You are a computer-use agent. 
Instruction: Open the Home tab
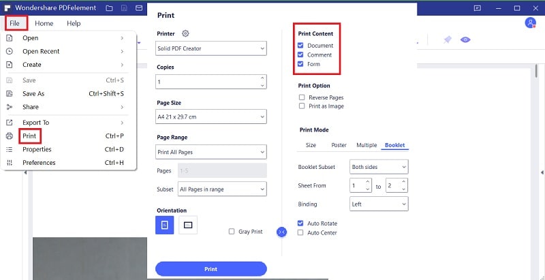pyautogui.click(x=44, y=23)
